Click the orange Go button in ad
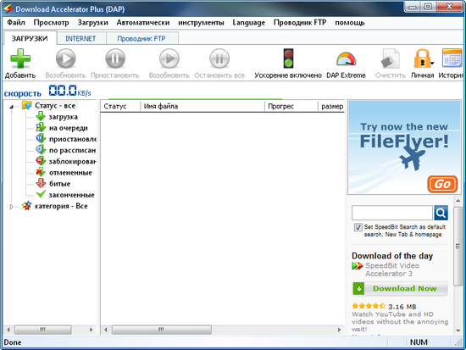 pyautogui.click(x=442, y=184)
